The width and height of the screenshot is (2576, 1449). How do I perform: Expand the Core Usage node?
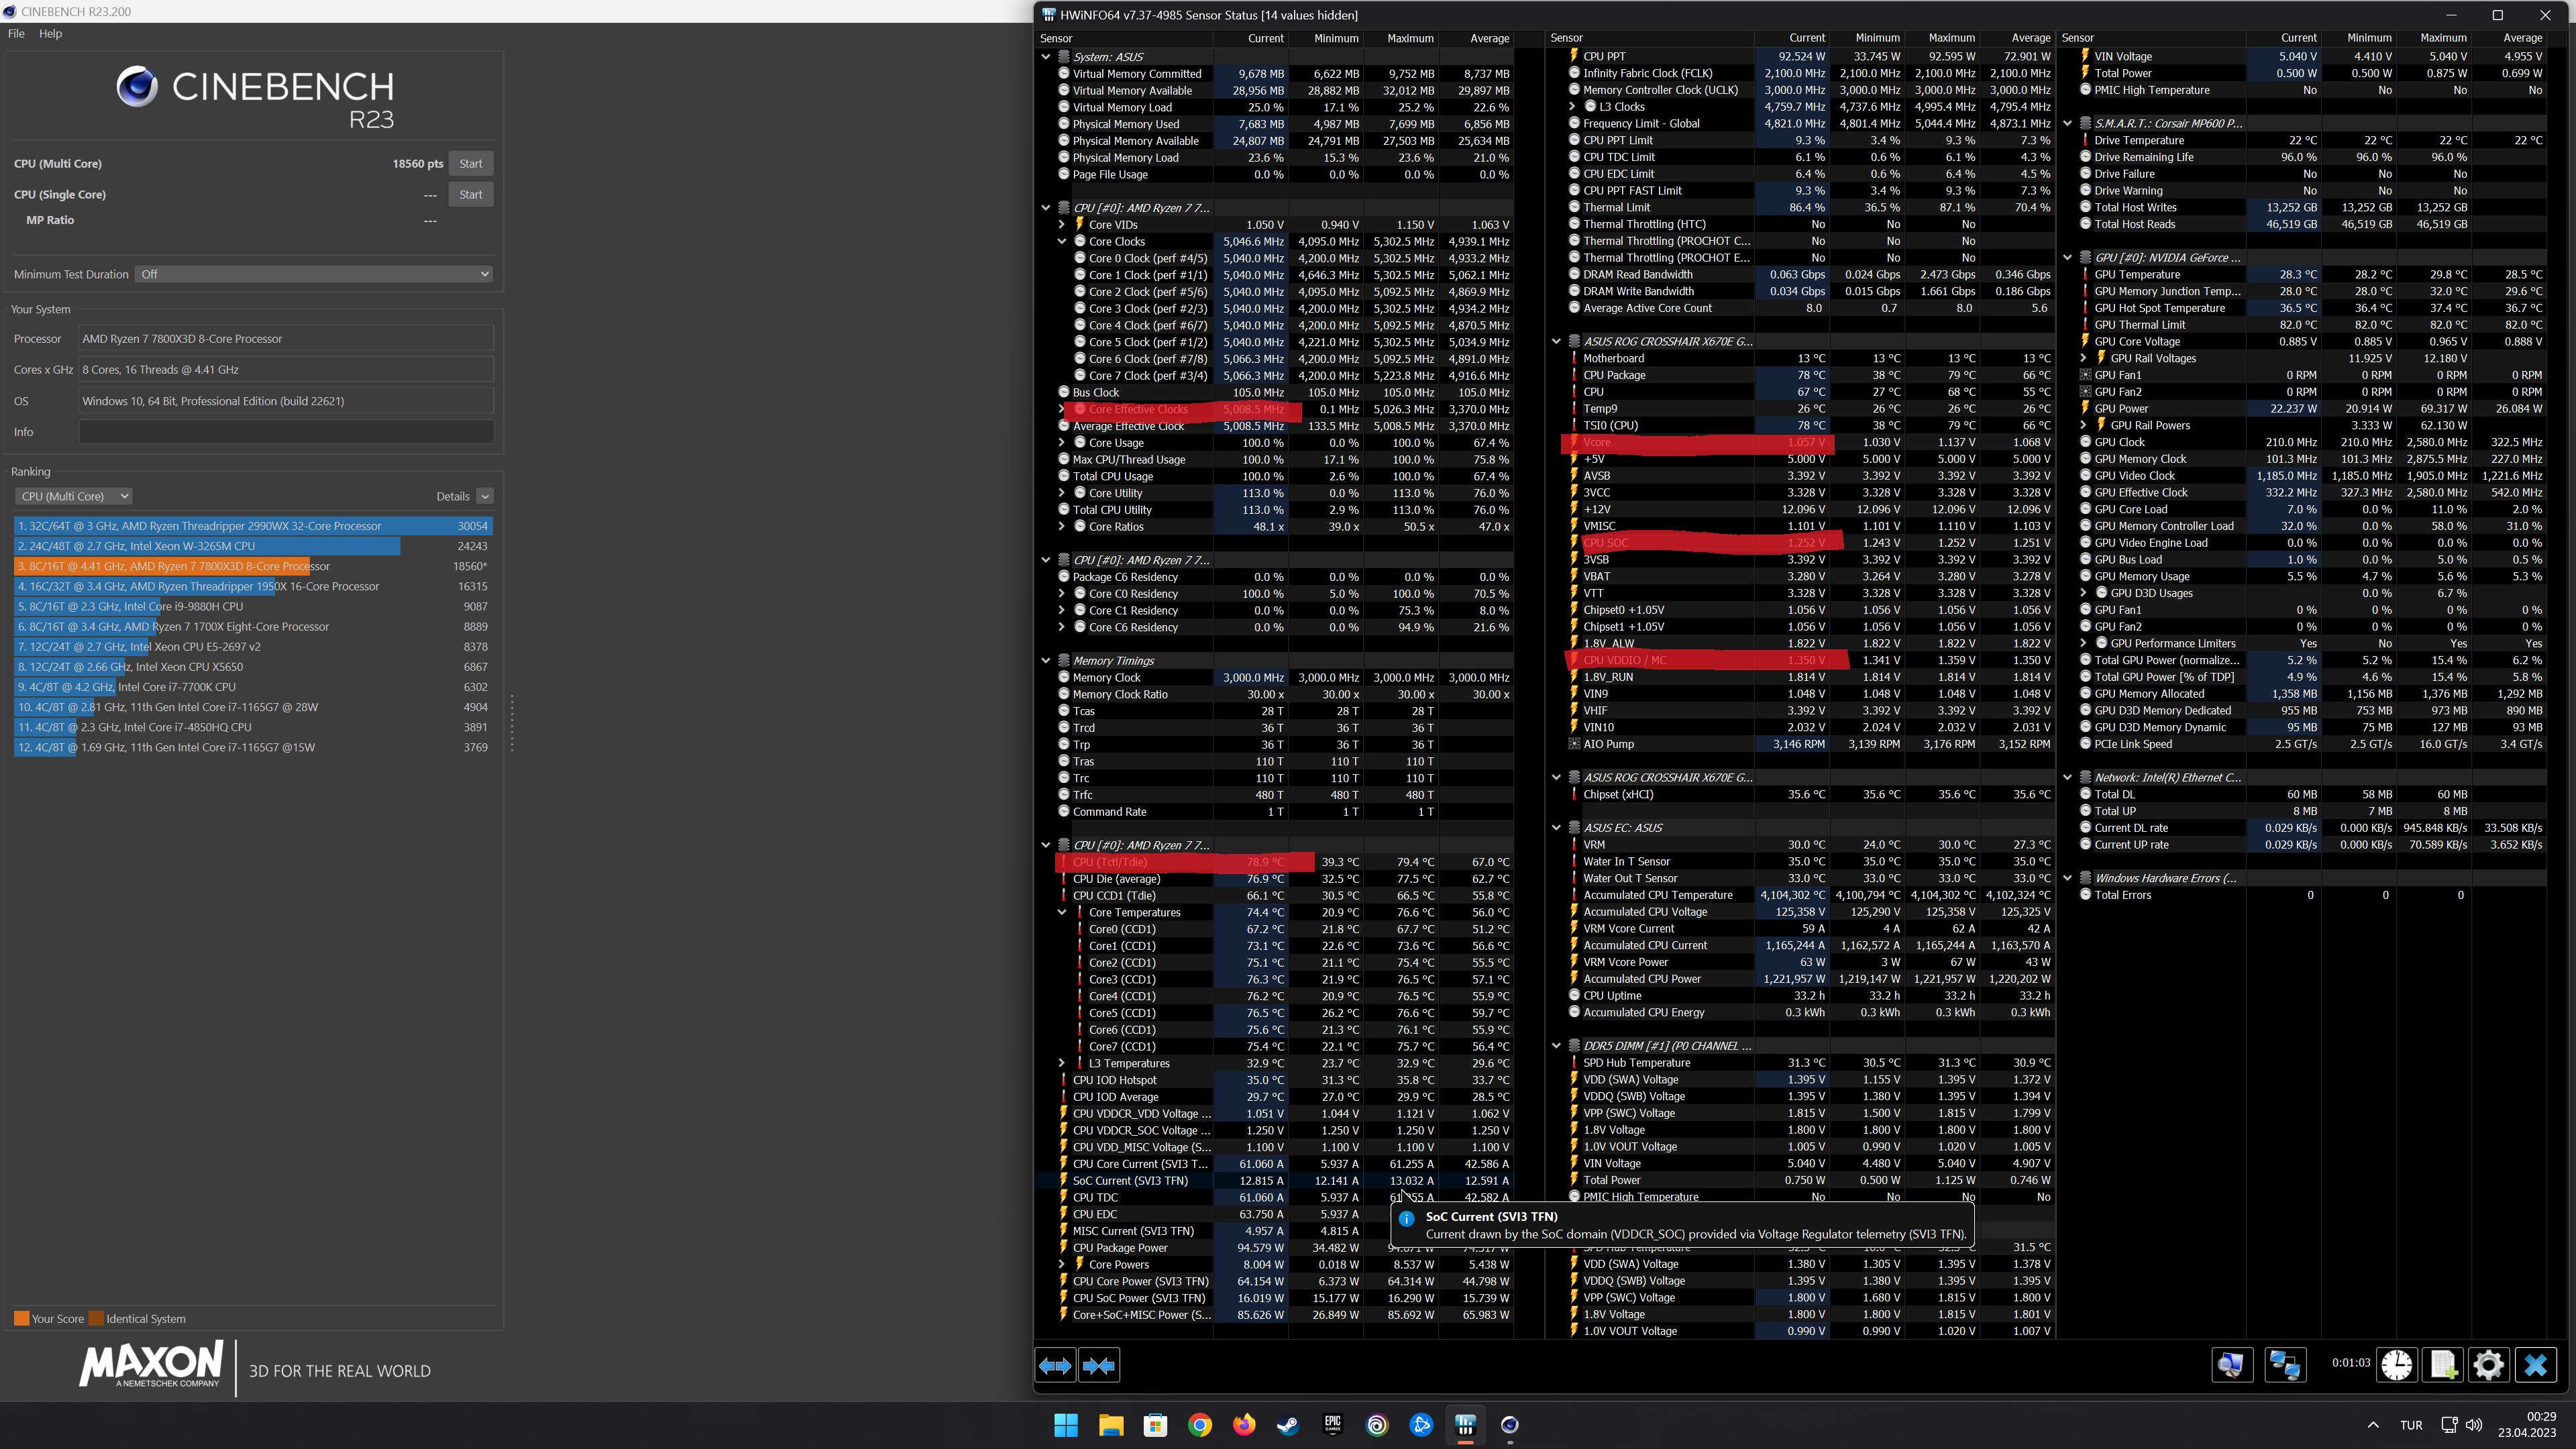pyautogui.click(x=1062, y=443)
